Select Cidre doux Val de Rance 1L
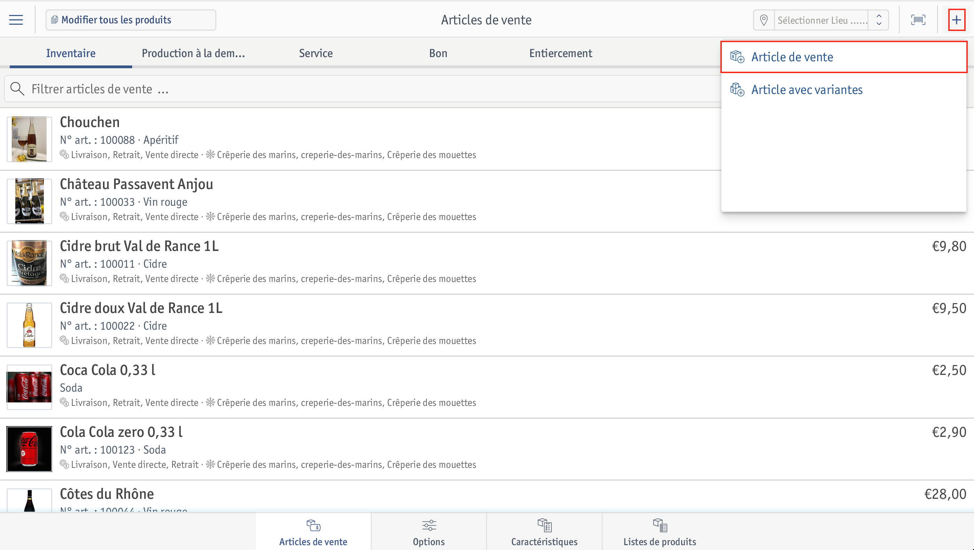Screen dimensions: 974x550 point(141,308)
